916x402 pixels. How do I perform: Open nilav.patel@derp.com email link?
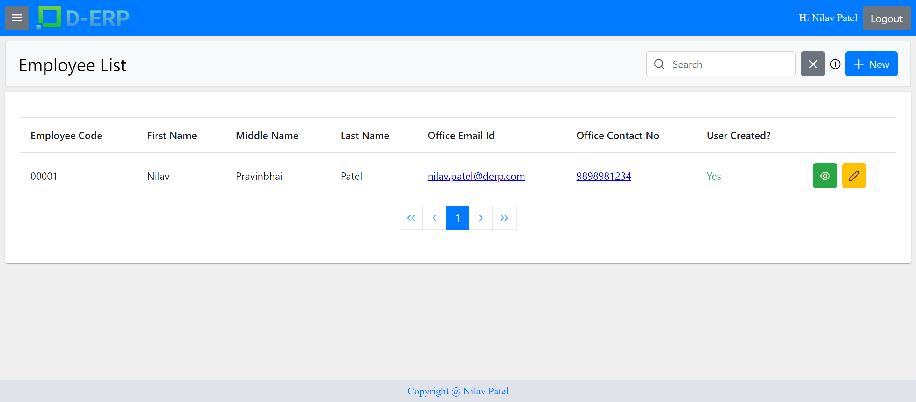click(476, 176)
